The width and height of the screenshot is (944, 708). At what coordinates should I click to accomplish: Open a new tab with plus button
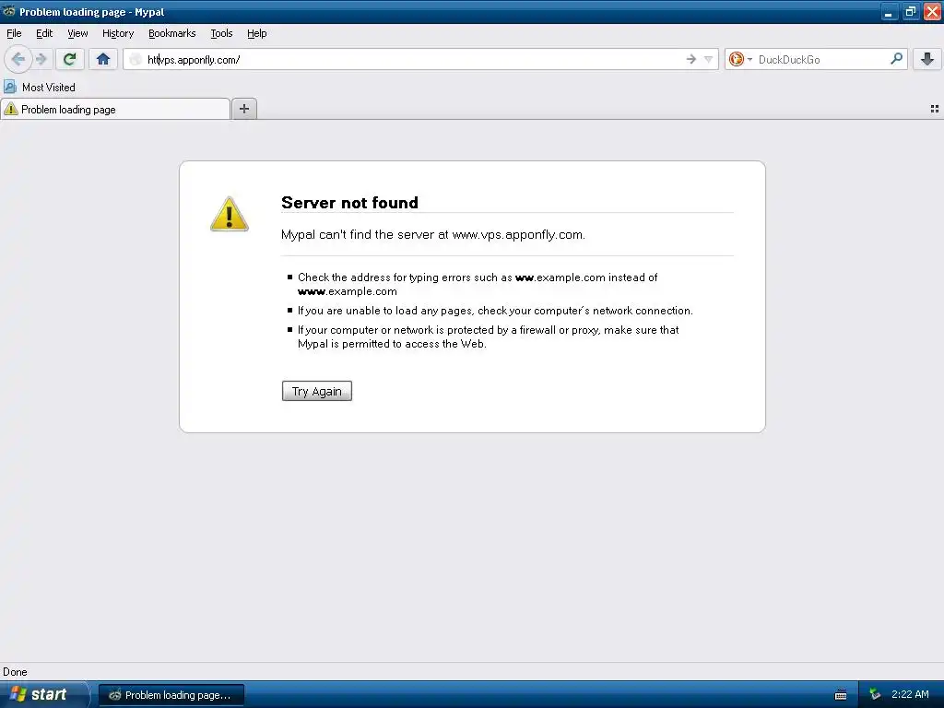click(243, 109)
